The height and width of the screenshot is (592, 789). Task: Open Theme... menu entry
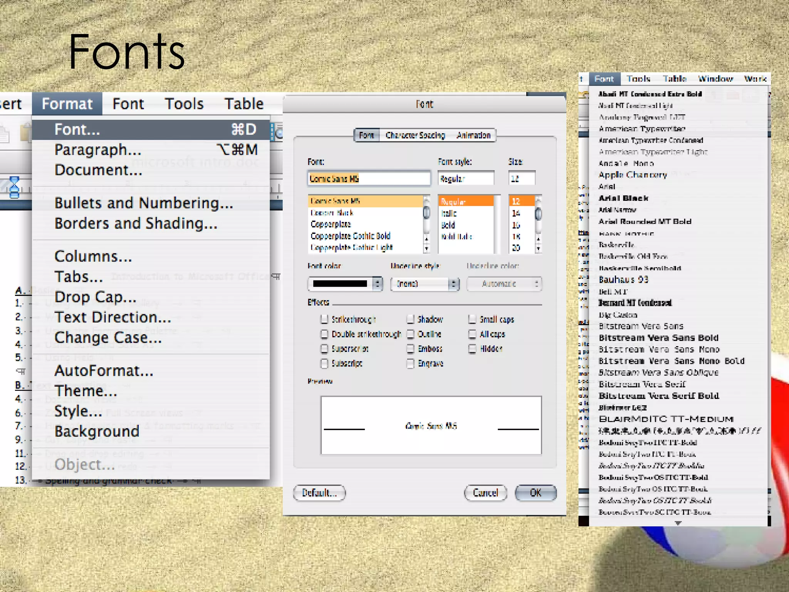point(151,391)
